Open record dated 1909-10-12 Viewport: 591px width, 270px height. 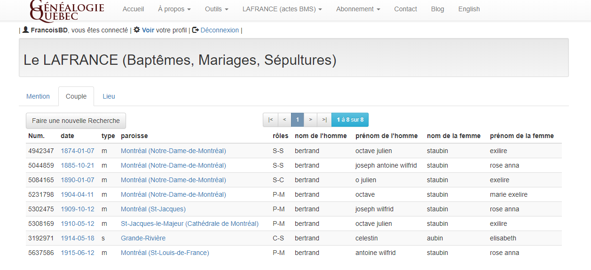(78, 209)
